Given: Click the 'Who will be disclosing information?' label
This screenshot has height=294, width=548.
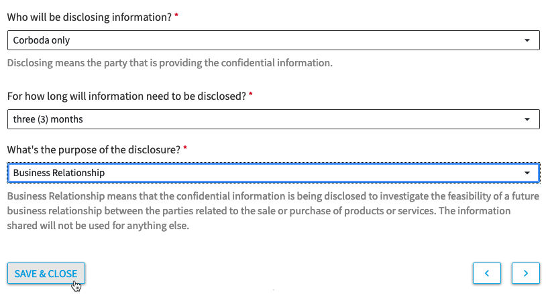Looking at the screenshot, I should [89, 17].
